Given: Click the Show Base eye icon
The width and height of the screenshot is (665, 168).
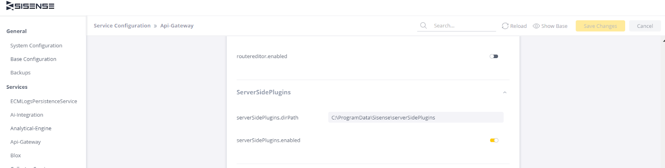Looking at the screenshot, I should coord(536,26).
